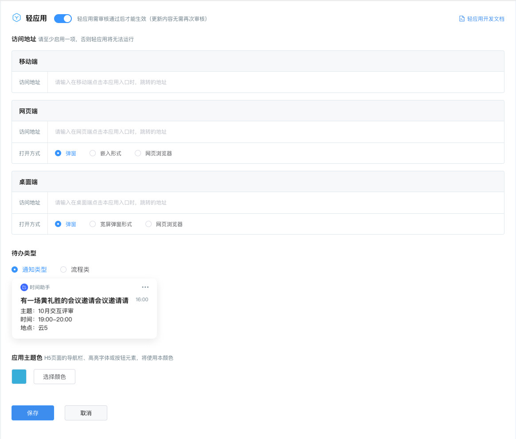
Task: Choose 网页浏览器 under 网页端 section
Action: [138, 153]
